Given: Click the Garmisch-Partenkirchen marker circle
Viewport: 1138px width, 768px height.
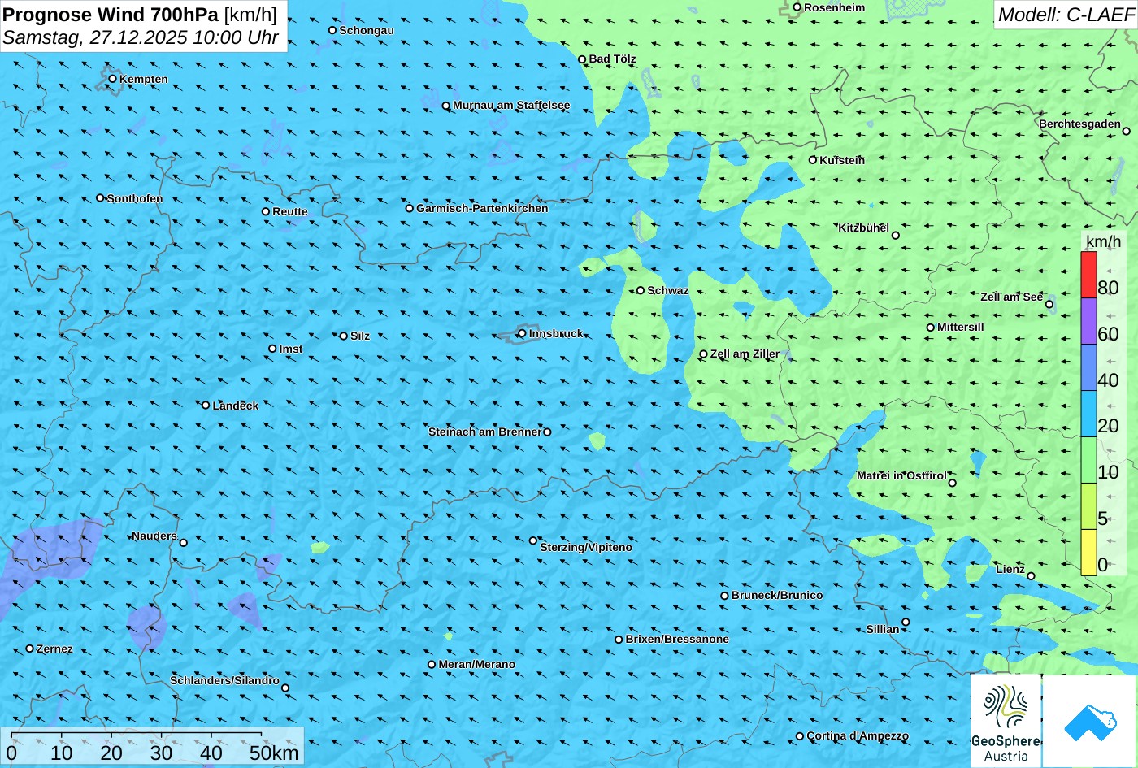Looking at the screenshot, I should pyautogui.click(x=410, y=208).
